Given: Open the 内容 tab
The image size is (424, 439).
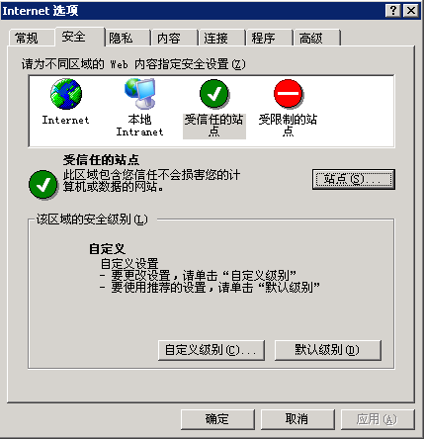Looking at the screenshot, I should pyautogui.click(x=175, y=38).
